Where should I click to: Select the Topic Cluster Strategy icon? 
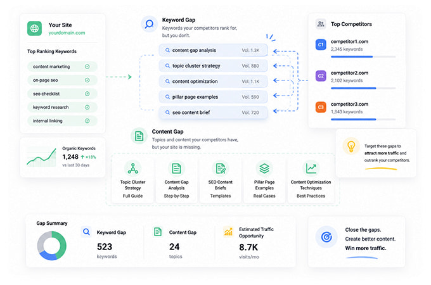click(132, 168)
